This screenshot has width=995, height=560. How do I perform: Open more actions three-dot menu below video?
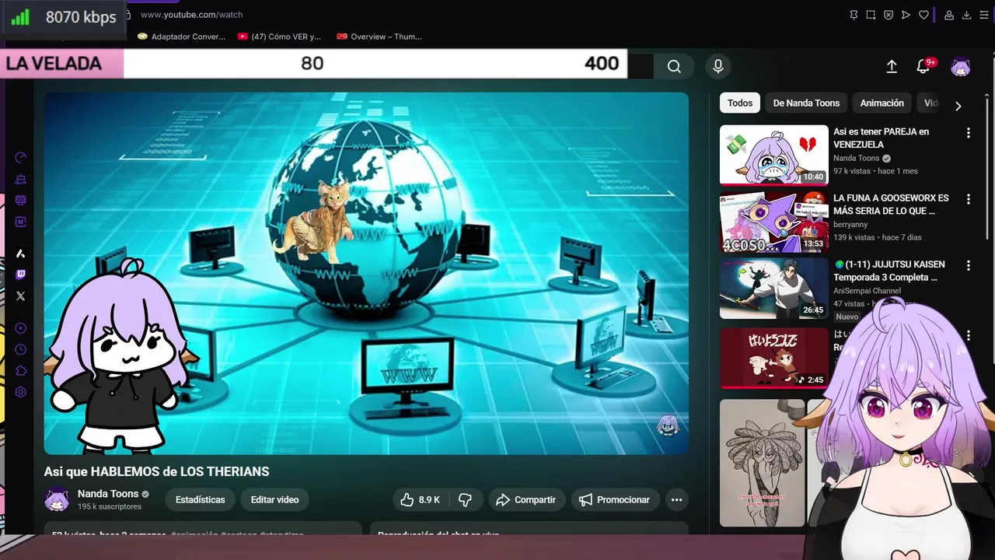676,500
